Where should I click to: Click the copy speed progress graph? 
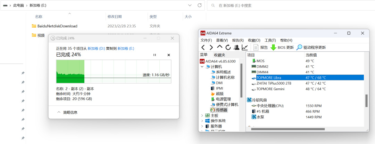[114, 71]
